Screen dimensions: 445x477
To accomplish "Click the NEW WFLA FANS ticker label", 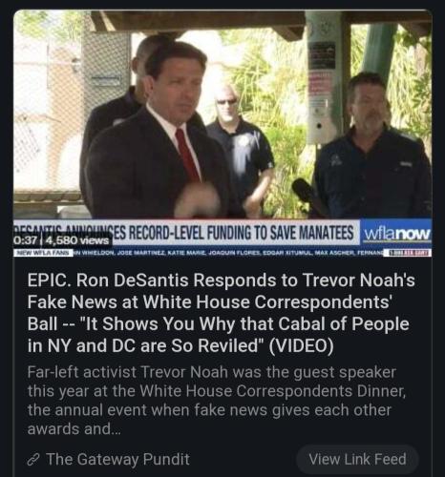I will point(44,254).
